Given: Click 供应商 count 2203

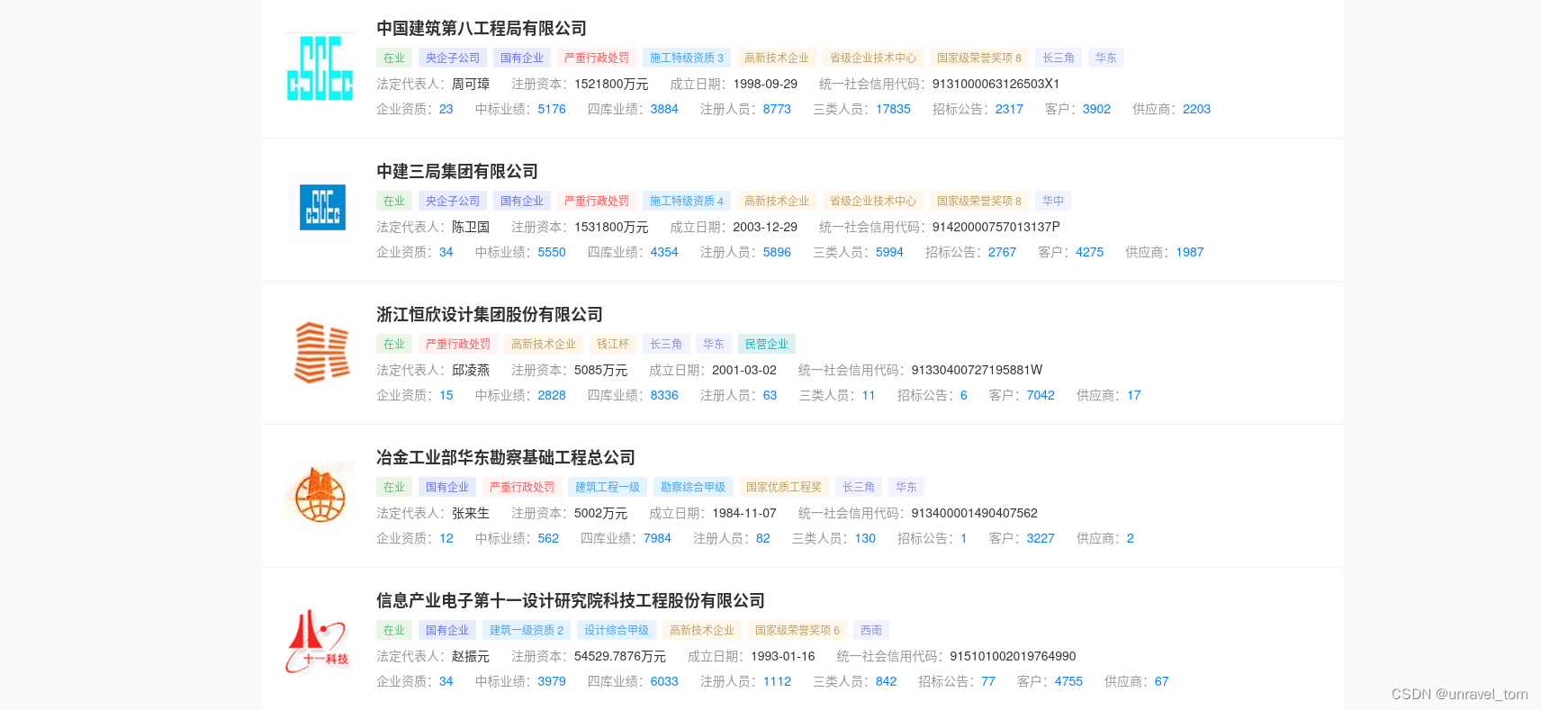Looking at the screenshot, I should [1196, 109].
